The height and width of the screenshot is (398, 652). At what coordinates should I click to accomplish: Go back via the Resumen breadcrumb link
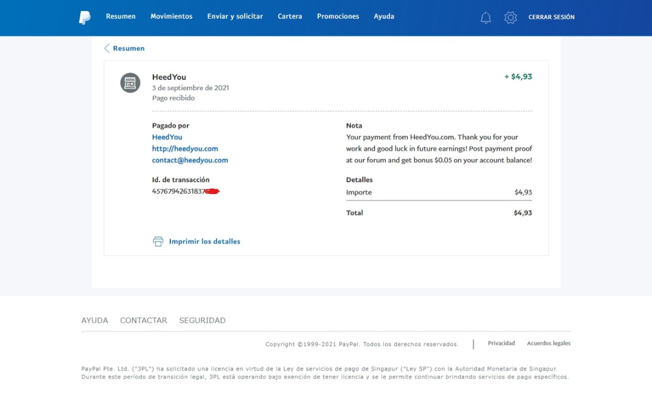click(129, 48)
